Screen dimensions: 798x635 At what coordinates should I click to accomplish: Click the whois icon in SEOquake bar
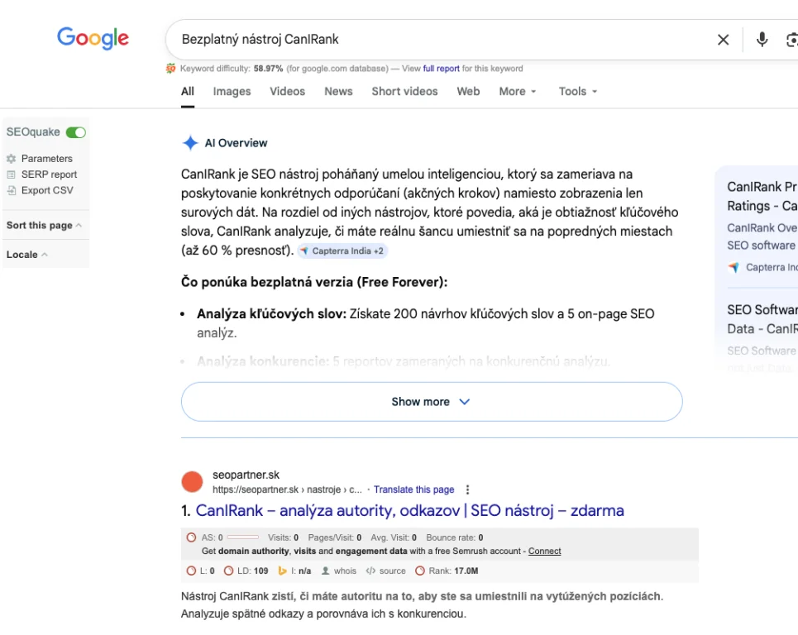326,571
